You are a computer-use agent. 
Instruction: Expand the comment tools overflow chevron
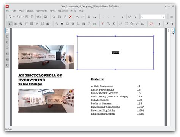[x=159, y=24]
